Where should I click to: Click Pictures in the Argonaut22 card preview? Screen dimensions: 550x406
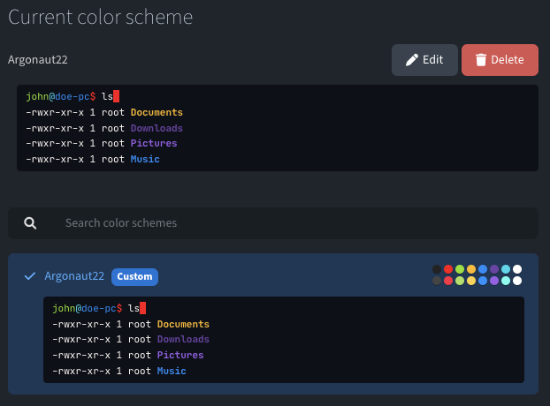180,355
